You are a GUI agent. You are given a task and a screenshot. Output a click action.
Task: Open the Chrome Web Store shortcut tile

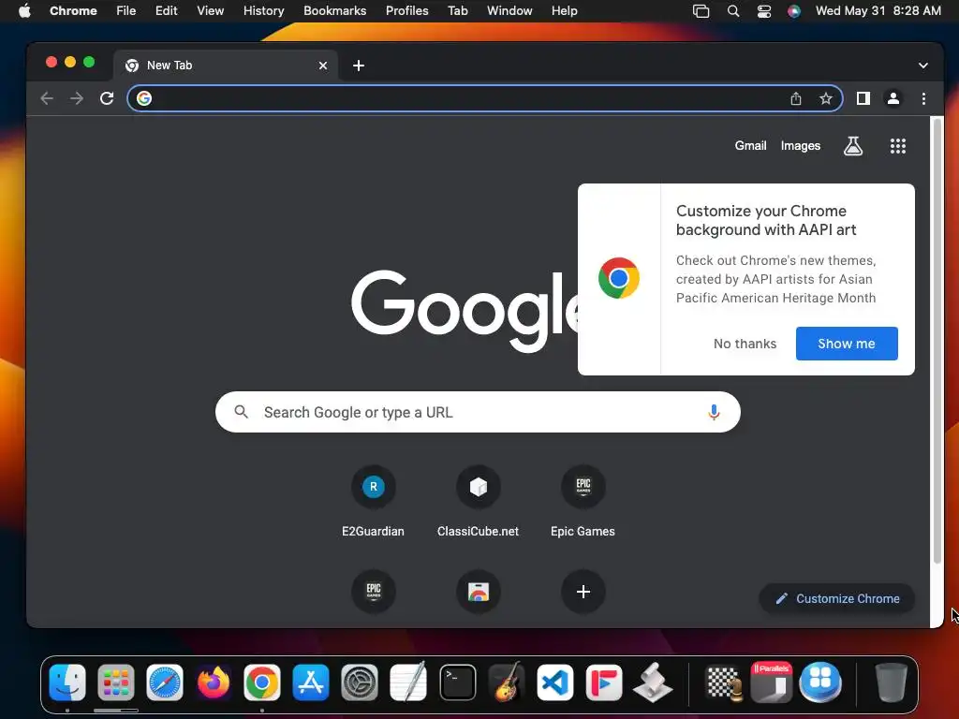(x=479, y=592)
